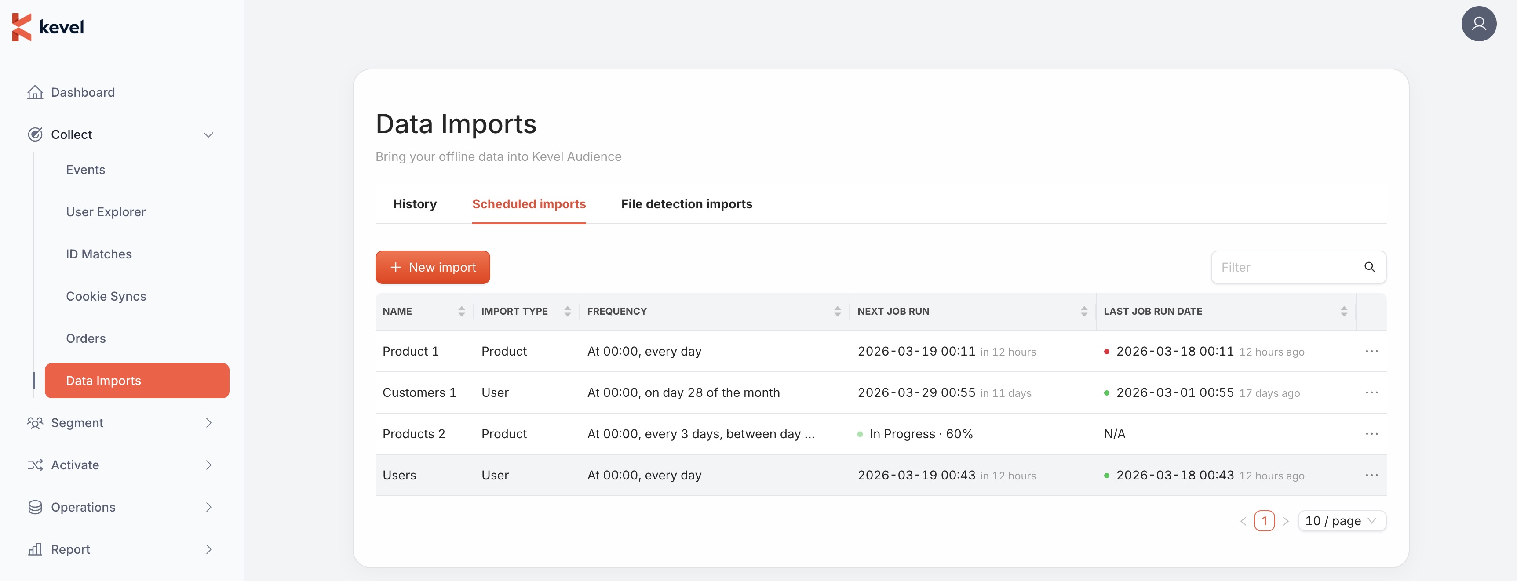This screenshot has width=1517, height=581.
Task: Open ellipsis menu for Customers 1
Action: click(1371, 392)
